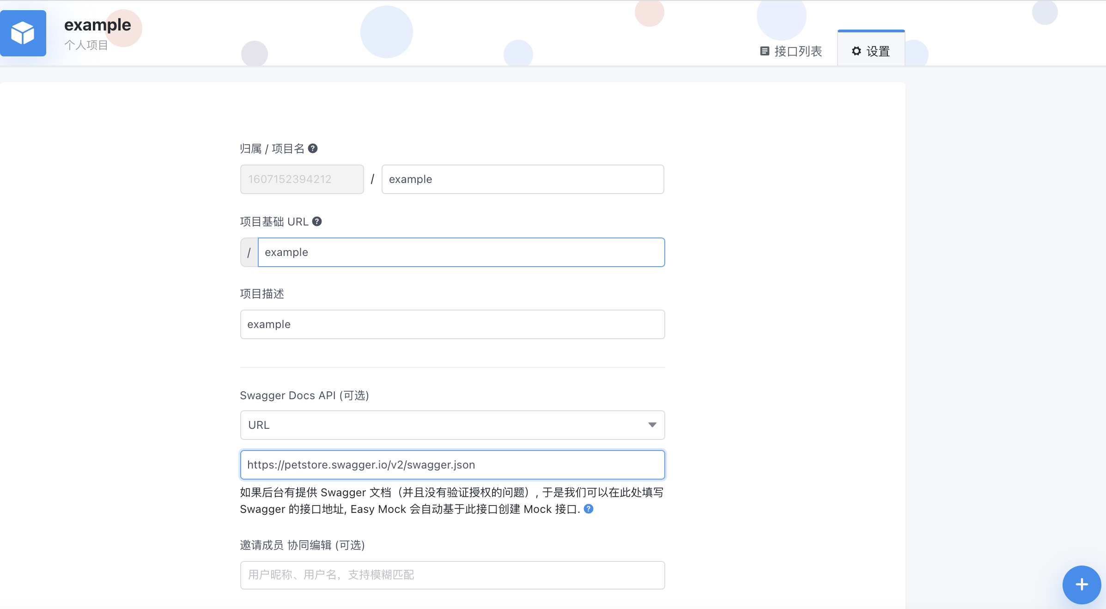Image resolution: width=1106 pixels, height=609 pixels.
Task: Open the Mock help icon after Easy Mock description
Action: click(x=589, y=509)
